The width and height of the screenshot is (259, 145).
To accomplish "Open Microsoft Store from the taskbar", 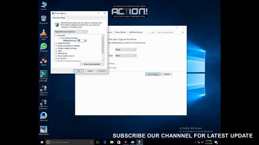I will click(119, 142).
